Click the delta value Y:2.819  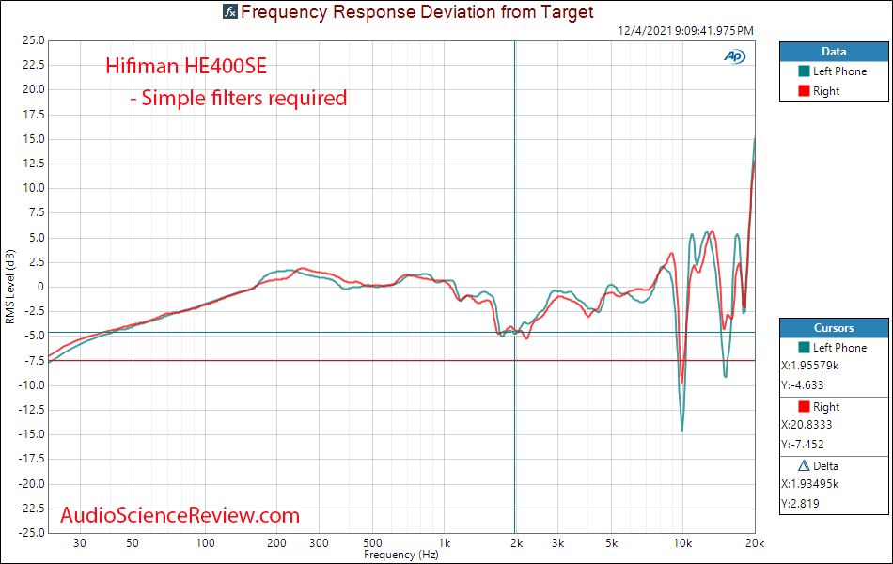pos(800,504)
